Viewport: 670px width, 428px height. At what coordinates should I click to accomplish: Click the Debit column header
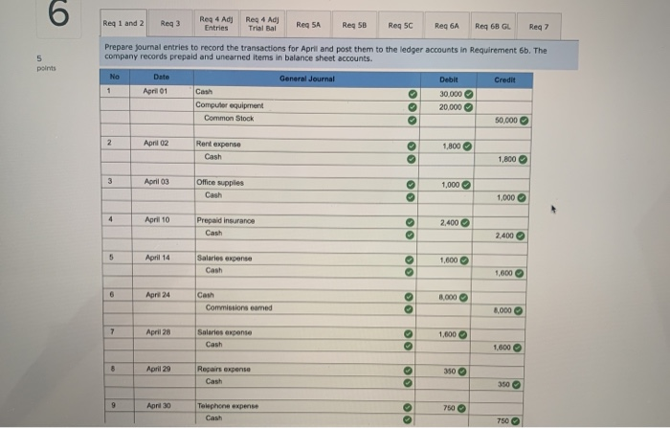click(x=449, y=80)
